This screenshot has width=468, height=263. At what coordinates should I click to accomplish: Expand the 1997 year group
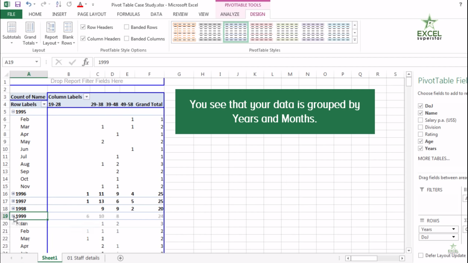pyautogui.click(x=13, y=201)
